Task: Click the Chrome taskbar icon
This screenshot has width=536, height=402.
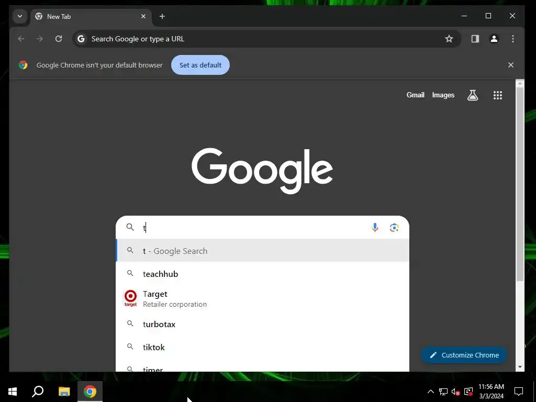Action: (x=90, y=392)
